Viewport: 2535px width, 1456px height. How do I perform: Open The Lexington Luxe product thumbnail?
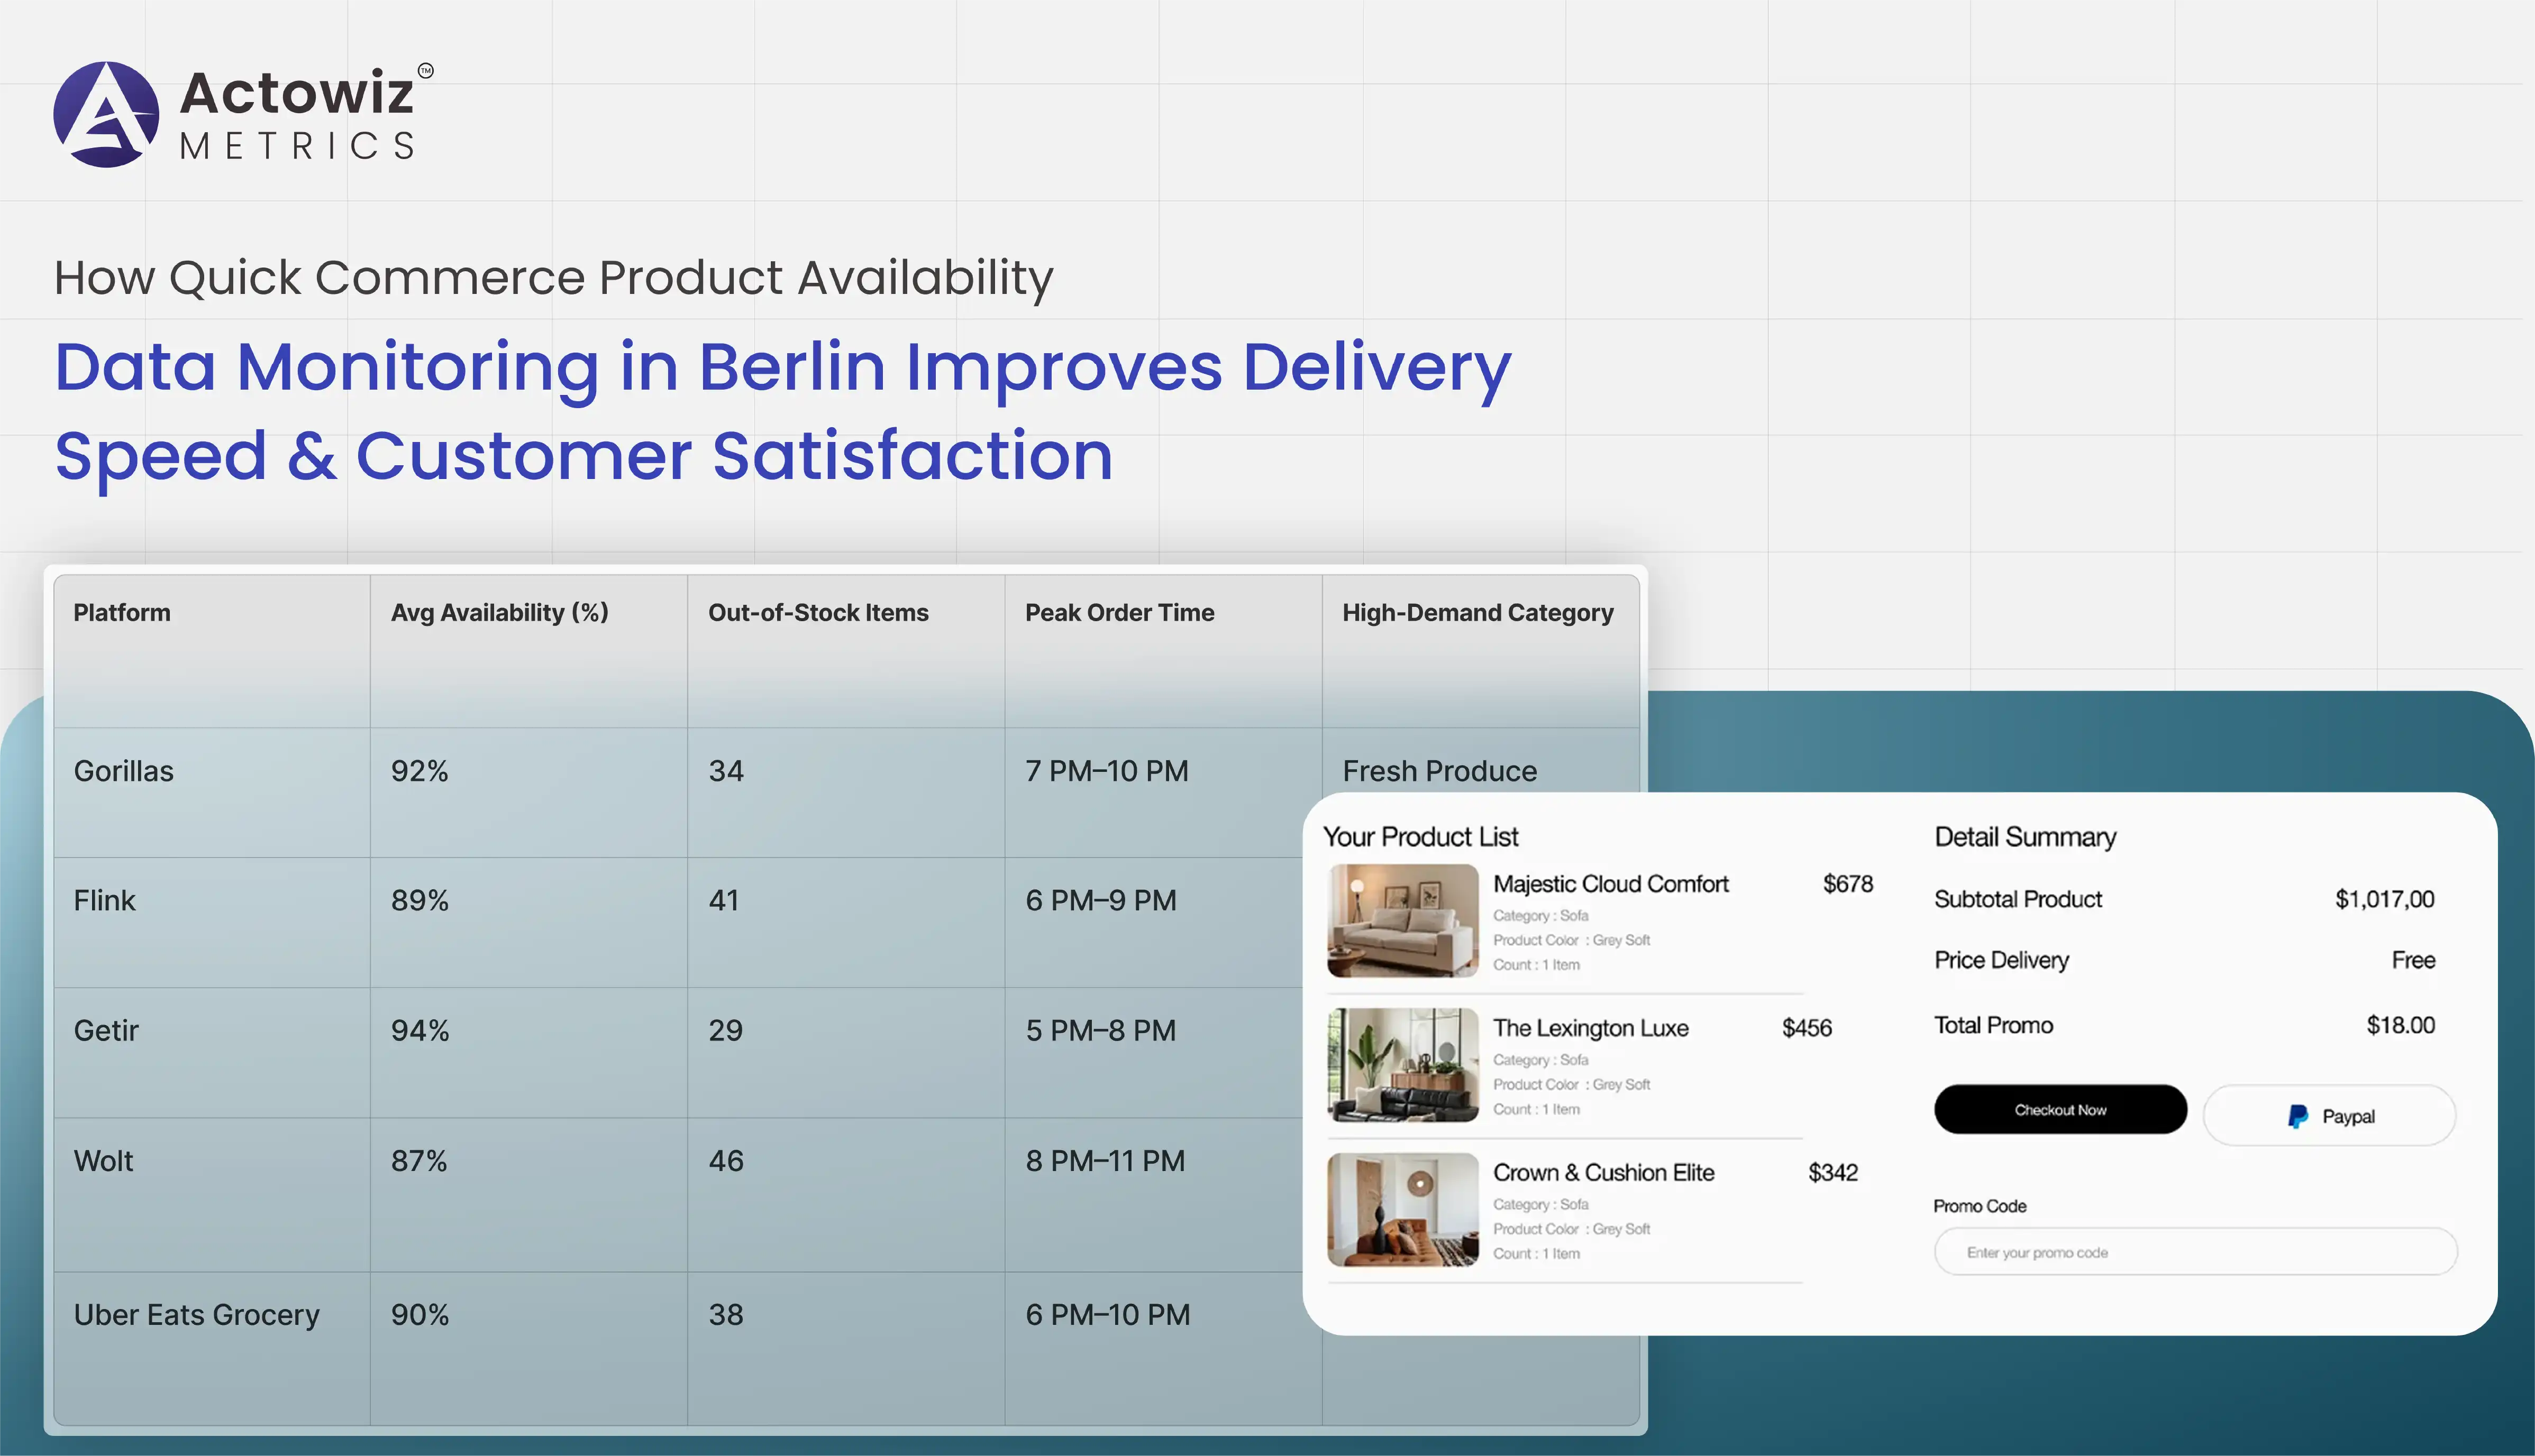coord(1401,1064)
